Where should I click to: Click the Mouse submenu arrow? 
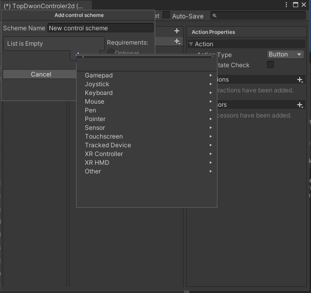(x=211, y=102)
